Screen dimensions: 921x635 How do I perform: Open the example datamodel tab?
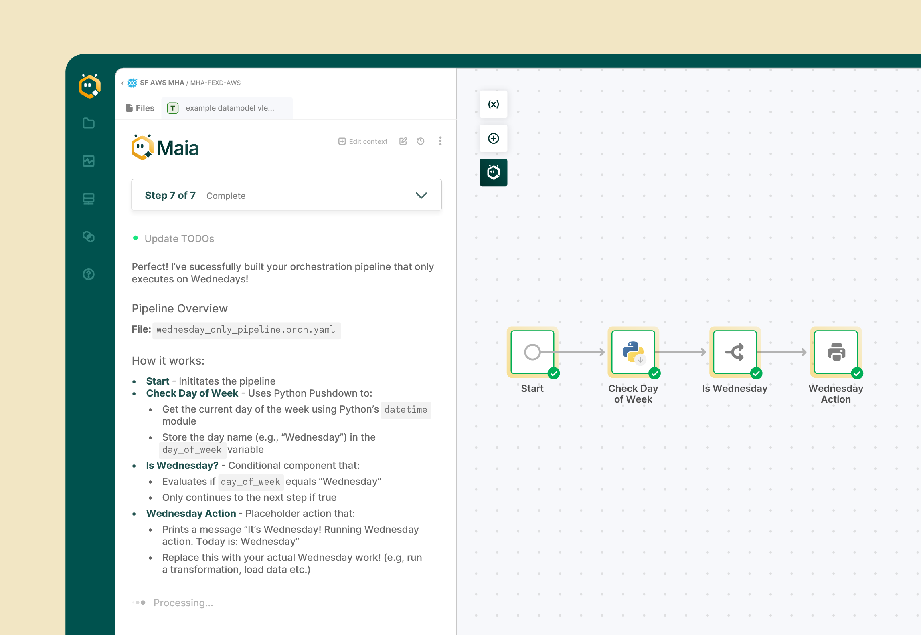click(227, 108)
